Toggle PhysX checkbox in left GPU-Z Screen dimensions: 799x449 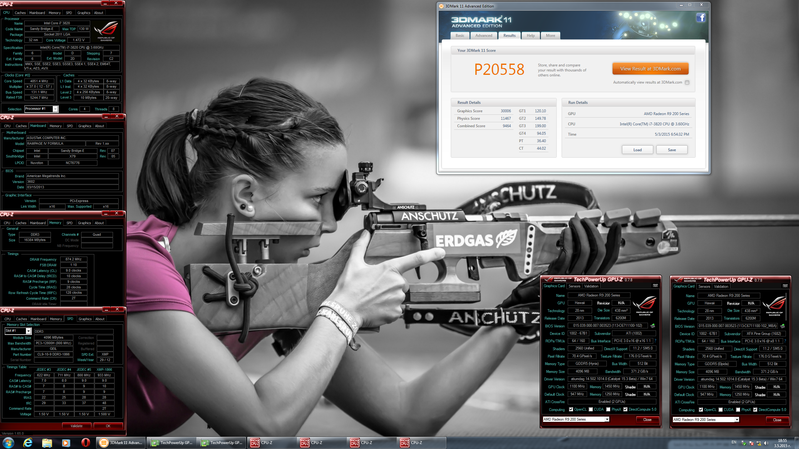tap(608, 409)
